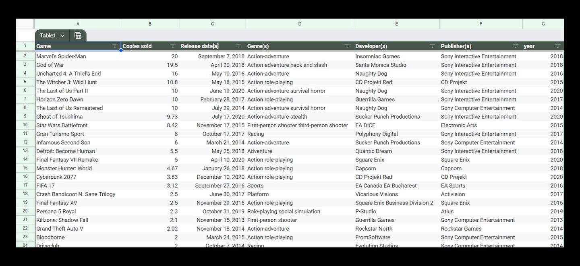Click the Activision publisher cell

481,194
